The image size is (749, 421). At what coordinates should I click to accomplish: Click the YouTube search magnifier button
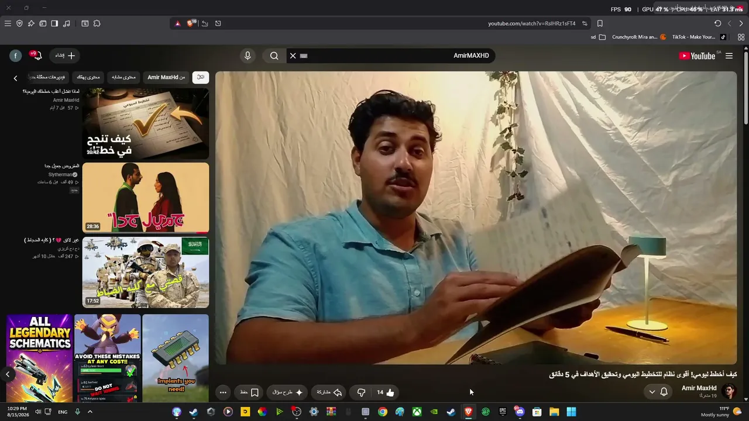(x=274, y=56)
